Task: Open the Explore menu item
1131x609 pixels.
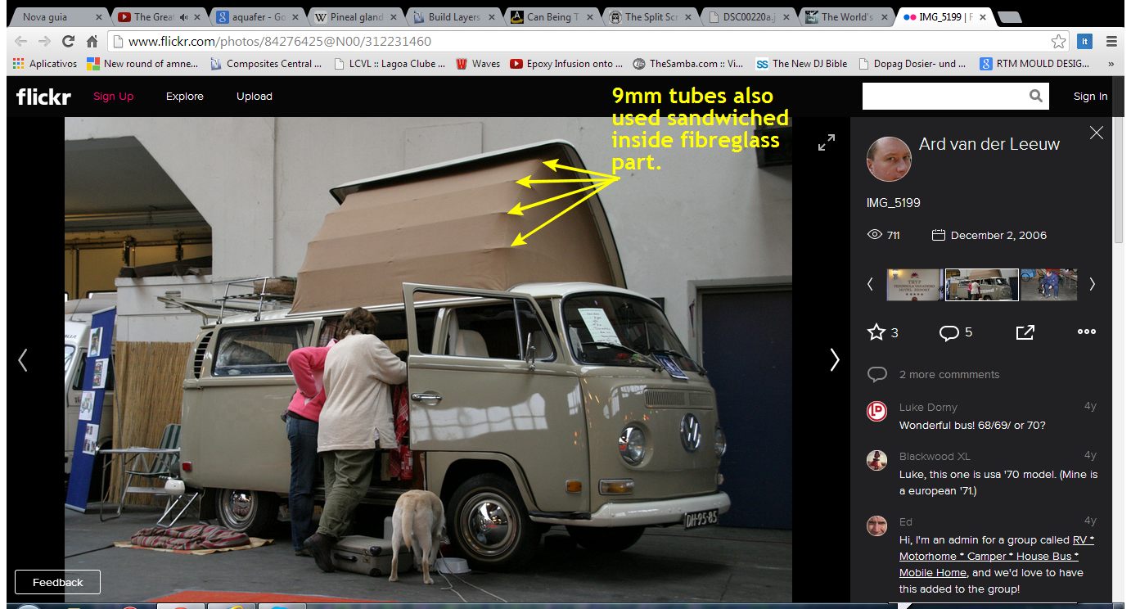Action: coord(184,97)
